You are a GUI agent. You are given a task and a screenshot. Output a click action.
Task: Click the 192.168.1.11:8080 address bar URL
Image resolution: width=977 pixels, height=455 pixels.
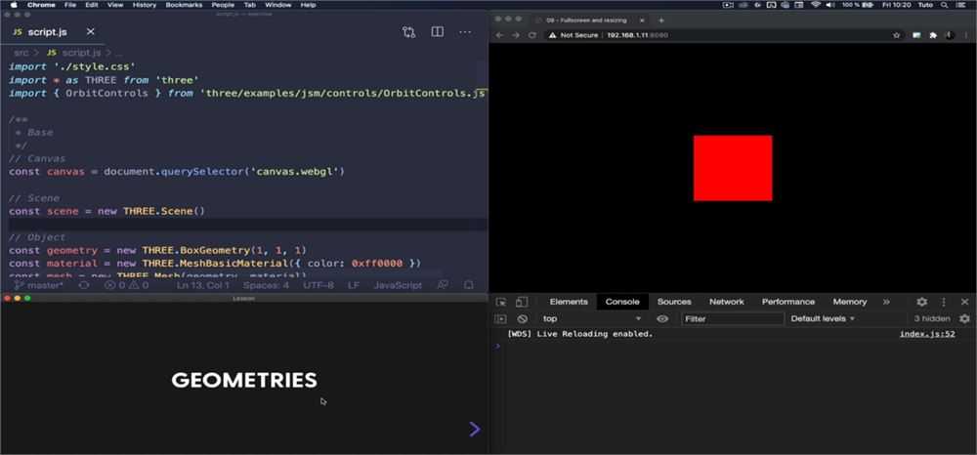637,35
